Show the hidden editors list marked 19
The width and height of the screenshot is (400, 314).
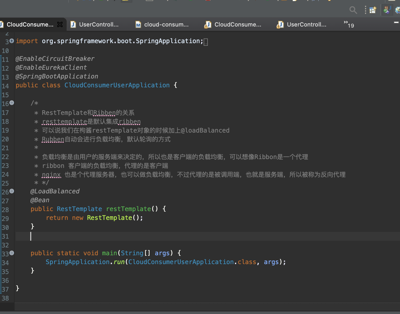coord(349,24)
